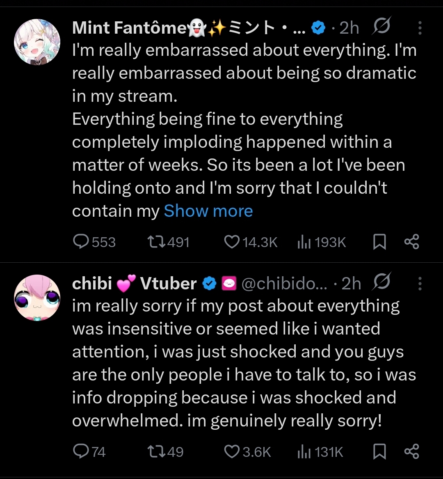Screen dimensions: 443x479
Task: Expand Mint Fantôme's post with Show more
Action: [x=208, y=211]
